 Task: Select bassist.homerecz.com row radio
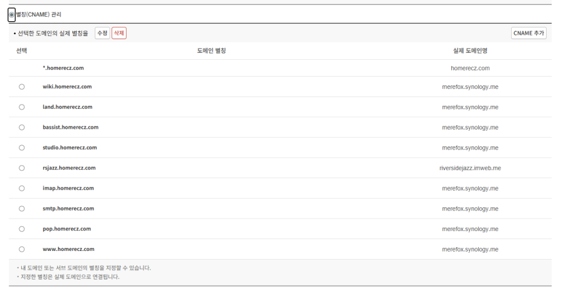click(x=22, y=127)
